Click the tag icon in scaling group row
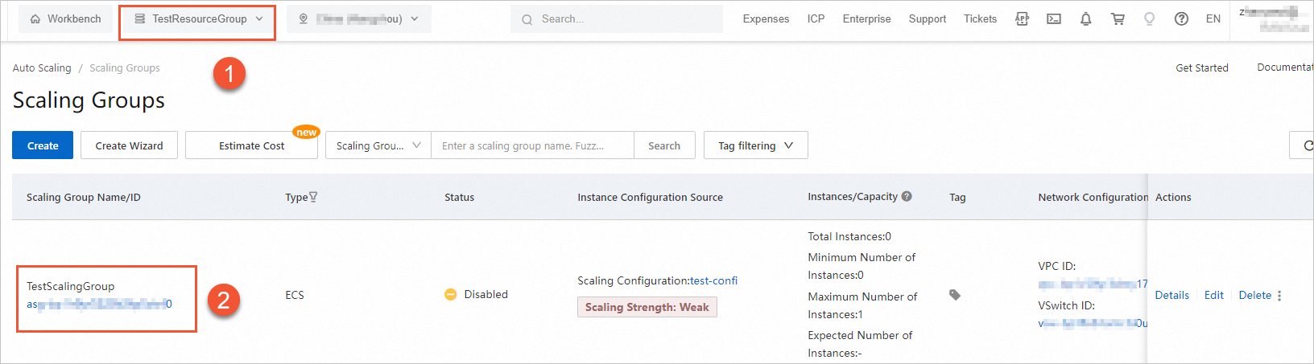 (x=955, y=295)
